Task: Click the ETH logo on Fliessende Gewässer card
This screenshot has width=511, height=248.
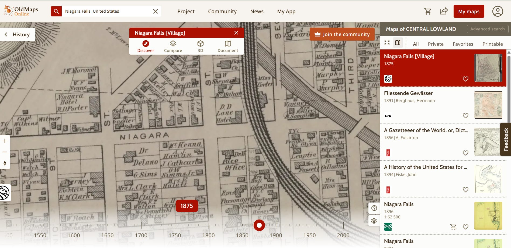Action: 388,116
